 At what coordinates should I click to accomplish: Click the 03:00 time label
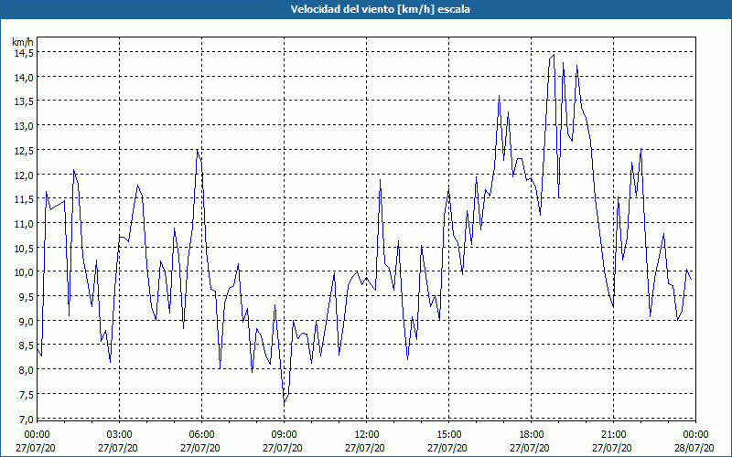[120, 435]
